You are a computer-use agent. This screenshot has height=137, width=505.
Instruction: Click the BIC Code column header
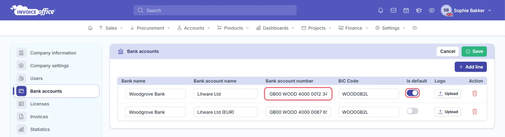(348, 81)
